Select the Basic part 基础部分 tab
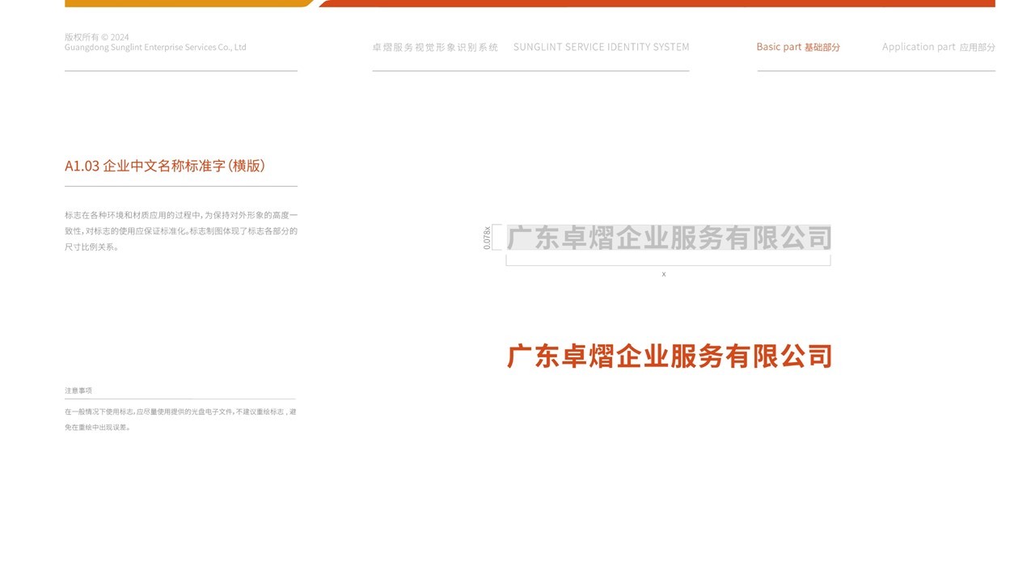The image size is (1035, 582). tap(797, 46)
